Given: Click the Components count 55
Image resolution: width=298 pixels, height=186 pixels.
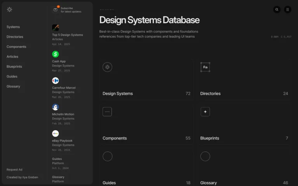Looking at the screenshot, I should [x=188, y=138].
